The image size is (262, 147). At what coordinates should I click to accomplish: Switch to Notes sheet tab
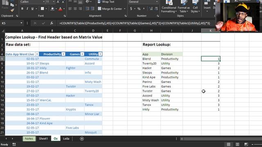tap(29, 139)
